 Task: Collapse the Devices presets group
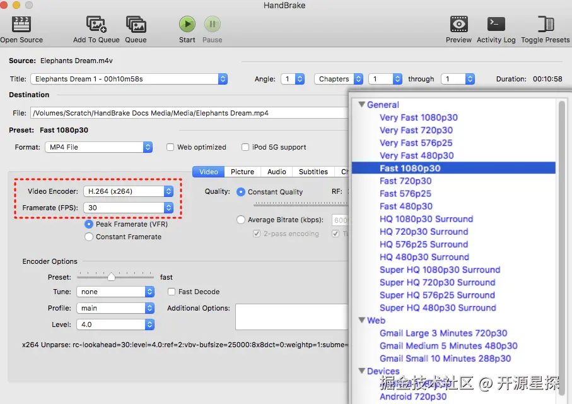click(362, 371)
